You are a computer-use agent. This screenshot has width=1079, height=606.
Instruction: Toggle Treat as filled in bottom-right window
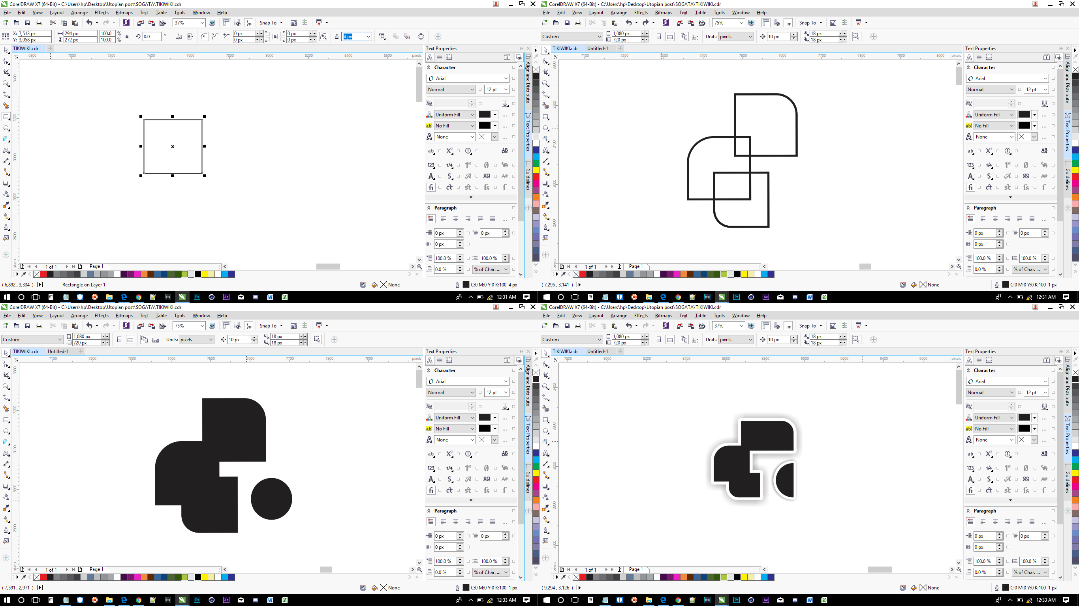(x=856, y=340)
